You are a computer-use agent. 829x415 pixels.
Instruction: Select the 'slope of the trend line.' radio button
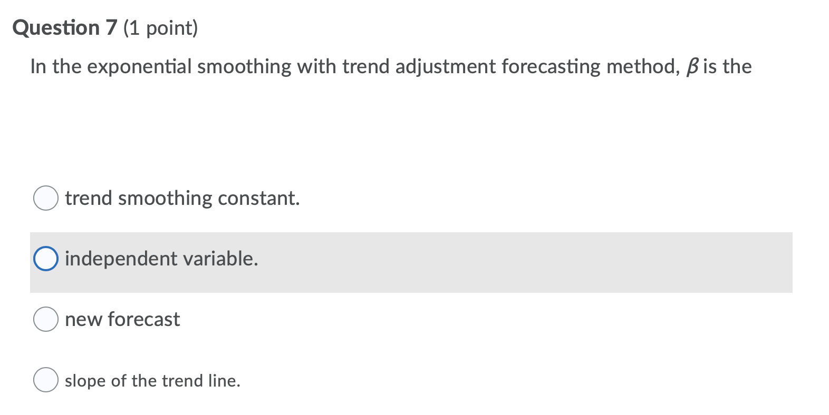[x=46, y=379]
